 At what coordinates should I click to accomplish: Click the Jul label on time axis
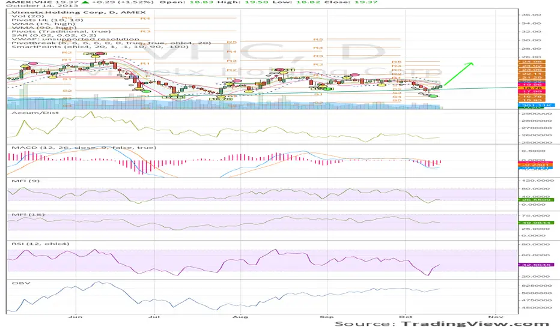coord(154,316)
